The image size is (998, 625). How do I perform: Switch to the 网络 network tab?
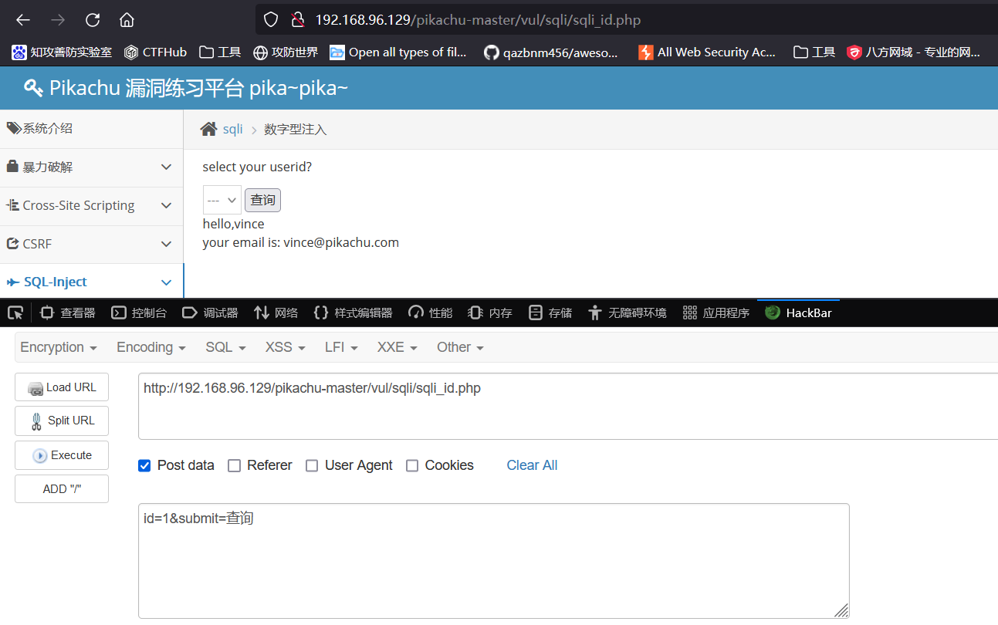276,312
